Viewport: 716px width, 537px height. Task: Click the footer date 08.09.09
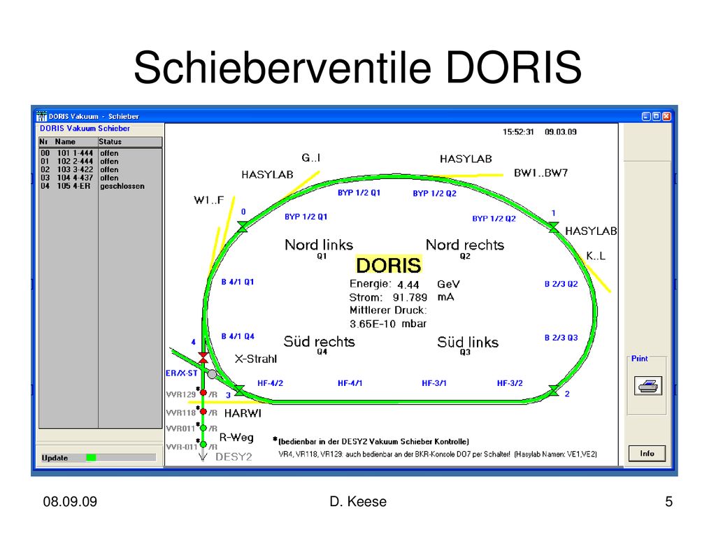(x=70, y=501)
